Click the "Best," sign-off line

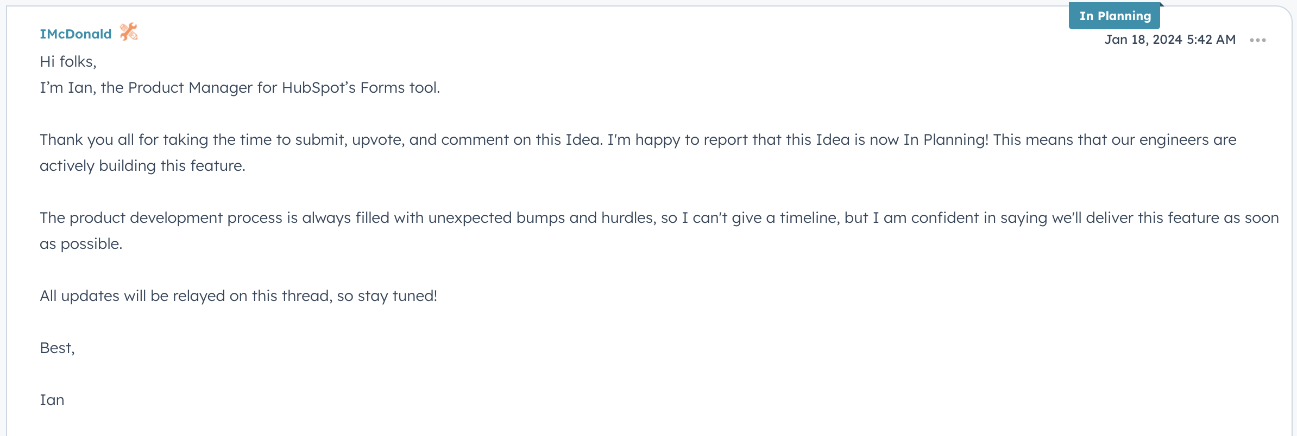pos(57,348)
